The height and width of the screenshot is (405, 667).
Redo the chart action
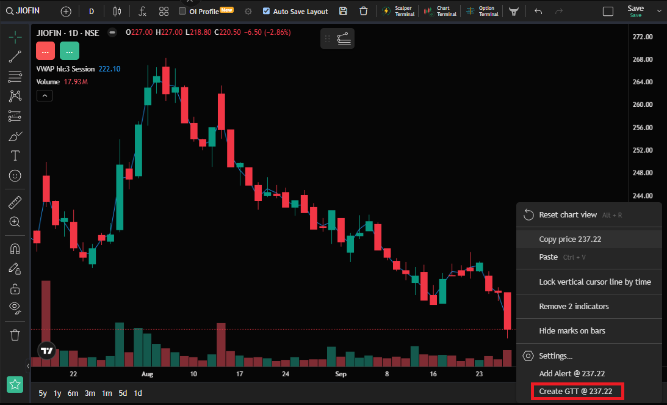pos(559,12)
